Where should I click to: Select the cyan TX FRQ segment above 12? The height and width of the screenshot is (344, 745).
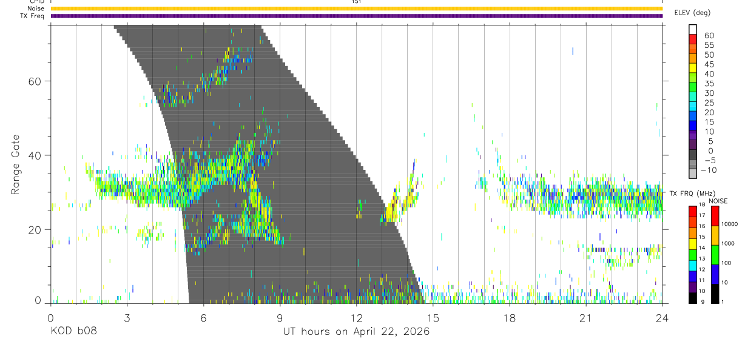[x=693, y=266]
